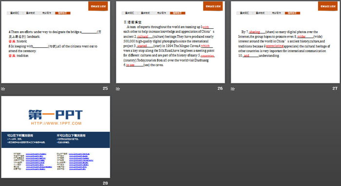Click the HTTP://WWW.1PPT.COM text on slide 28
This screenshot has height=186, width=341.
(x=56, y=123)
